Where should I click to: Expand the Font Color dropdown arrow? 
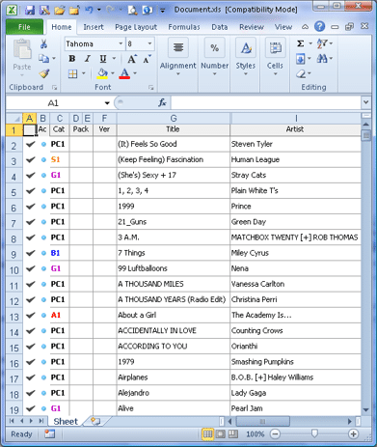(x=135, y=73)
